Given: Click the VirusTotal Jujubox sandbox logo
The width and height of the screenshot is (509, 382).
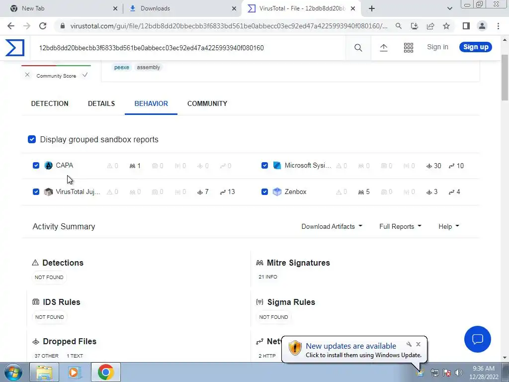Looking at the screenshot, I should coord(48,192).
